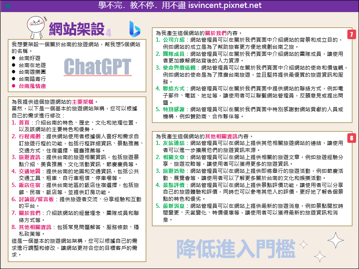Click the small teal icon in purple header
359x269 pixels.
tap(8, 6)
